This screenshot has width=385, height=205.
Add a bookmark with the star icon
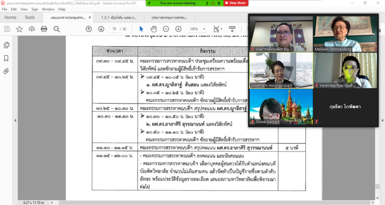click(x=19, y=29)
